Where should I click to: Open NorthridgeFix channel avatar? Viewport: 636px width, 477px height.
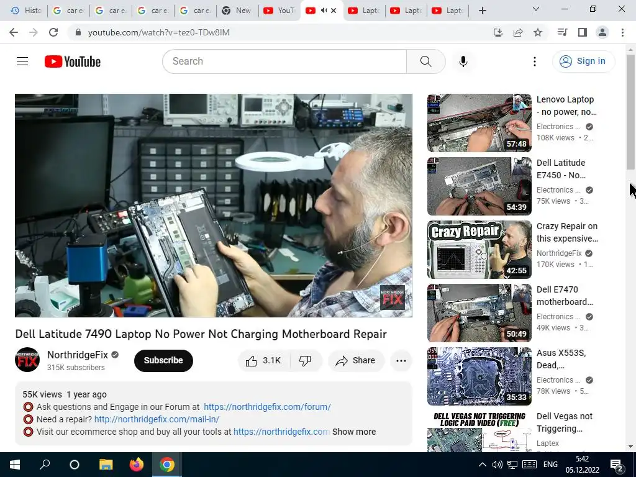[27, 360]
